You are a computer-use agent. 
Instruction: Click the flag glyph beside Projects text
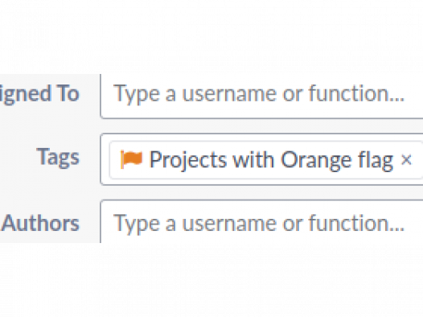pyautogui.click(x=131, y=159)
